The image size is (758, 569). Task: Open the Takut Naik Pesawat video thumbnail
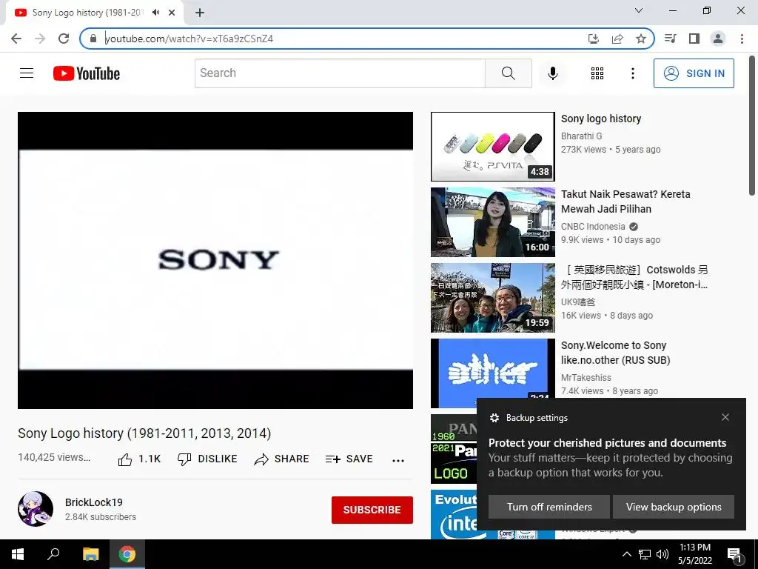click(x=492, y=222)
